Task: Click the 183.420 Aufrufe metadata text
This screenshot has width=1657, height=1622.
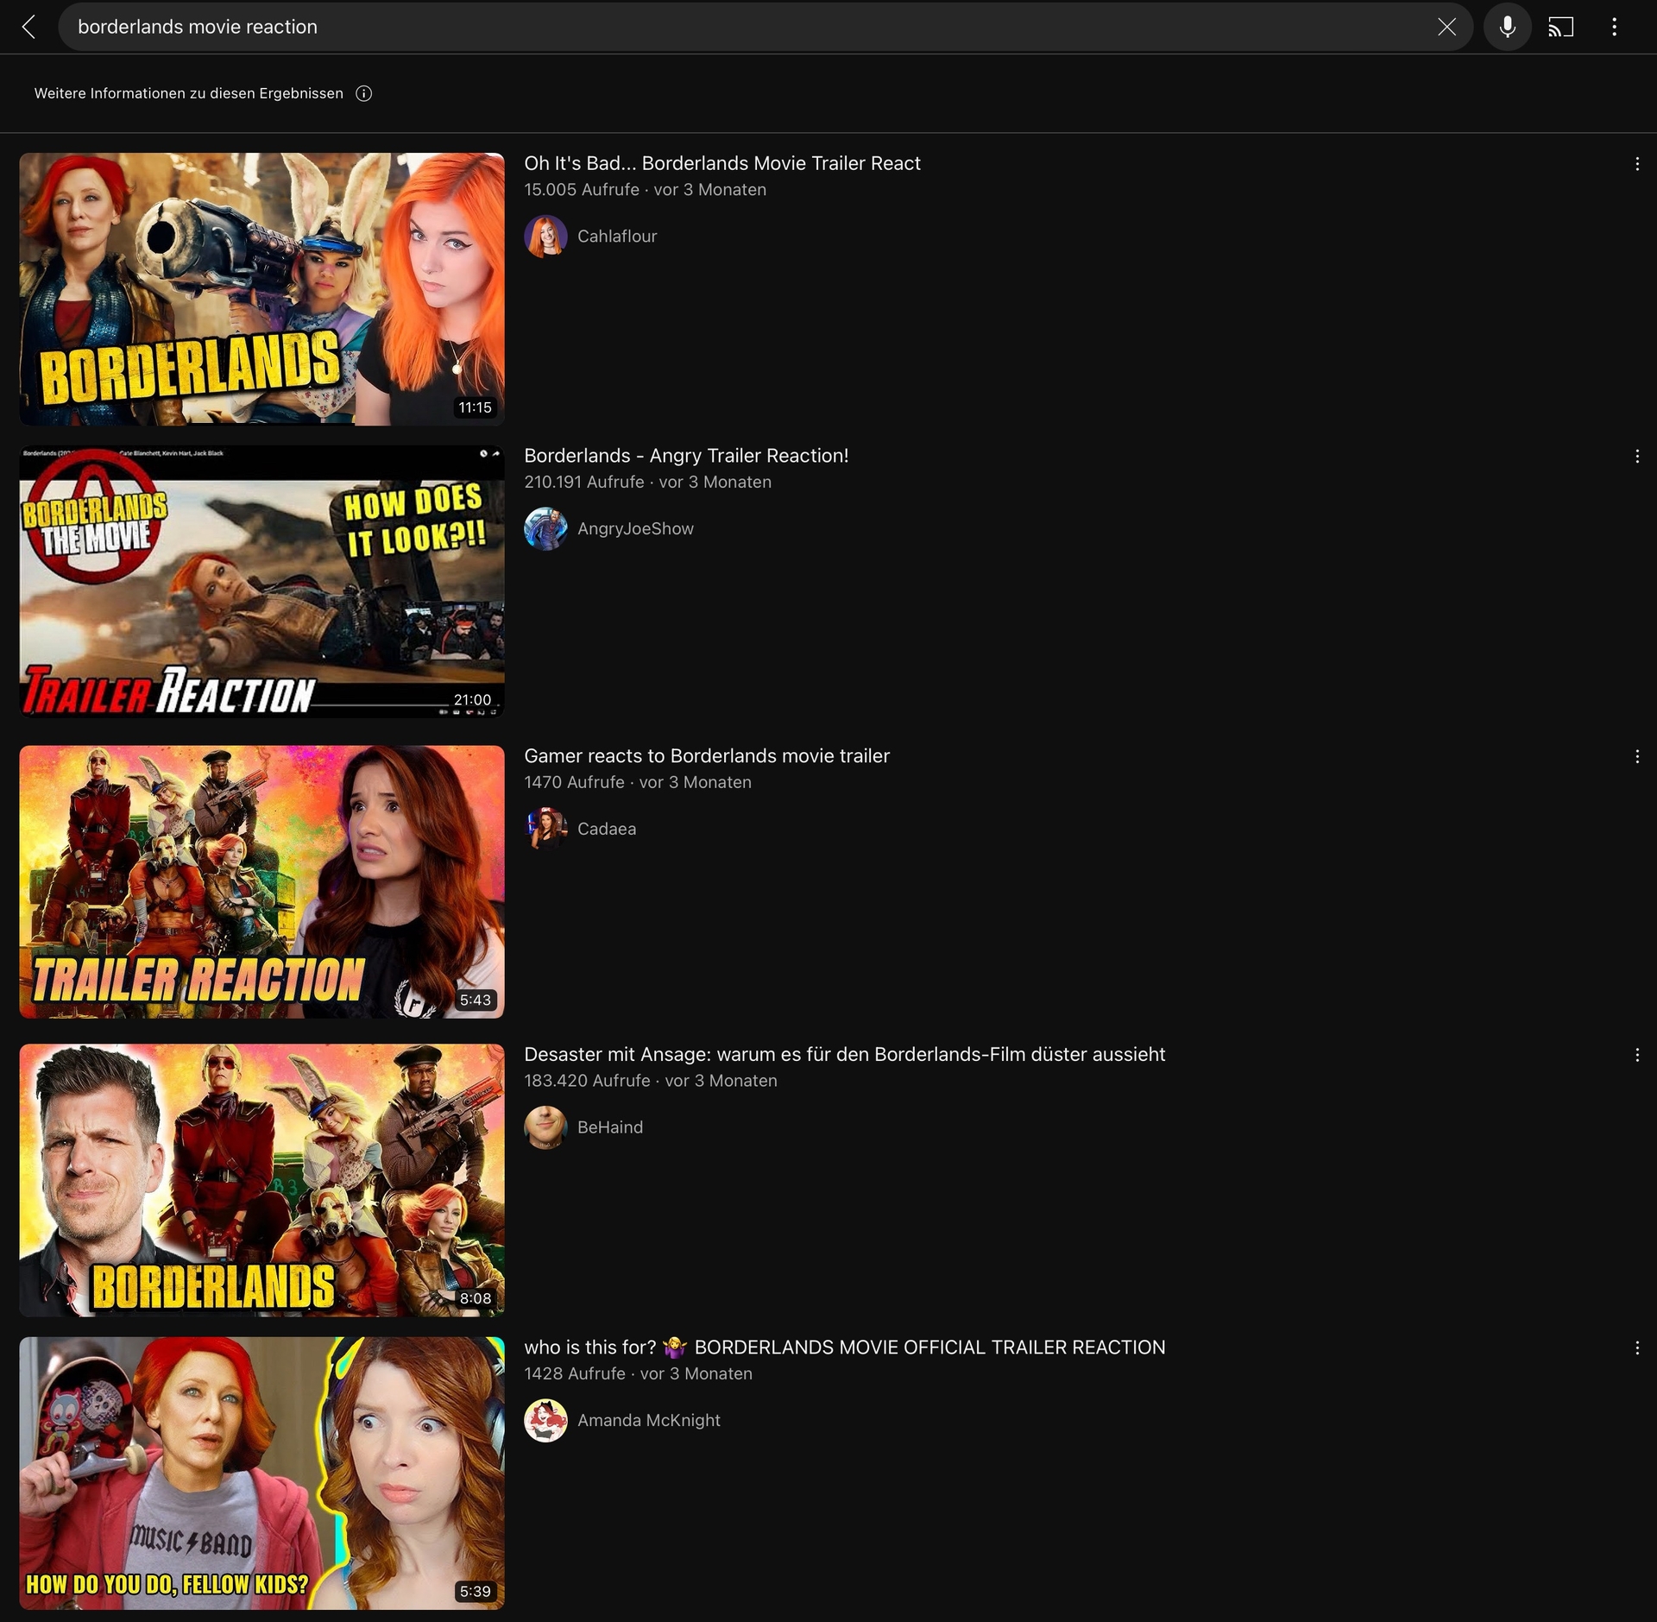Action: point(587,1082)
